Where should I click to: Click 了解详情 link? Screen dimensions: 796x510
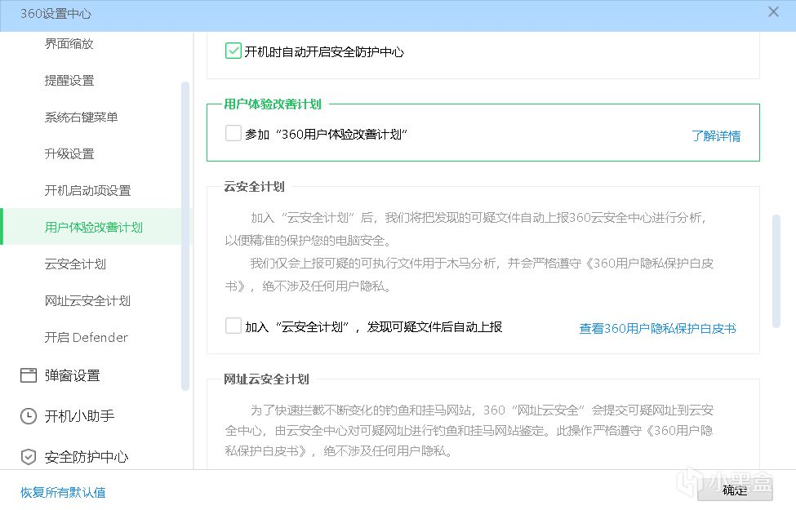(716, 135)
